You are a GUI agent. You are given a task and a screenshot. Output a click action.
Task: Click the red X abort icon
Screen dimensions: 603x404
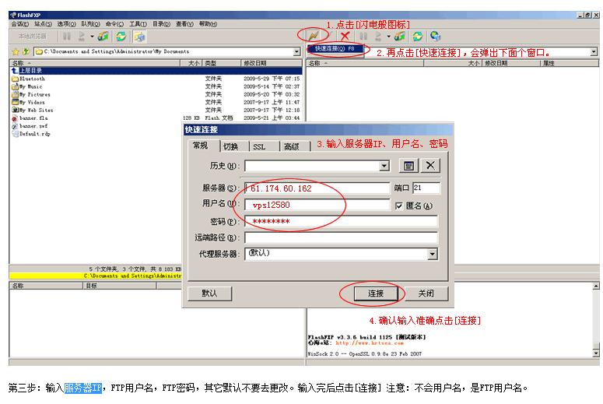click(x=345, y=37)
